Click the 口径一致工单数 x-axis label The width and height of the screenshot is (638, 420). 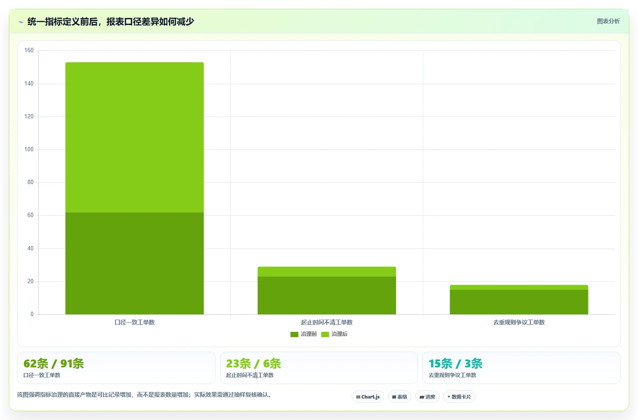pyautogui.click(x=134, y=322)
